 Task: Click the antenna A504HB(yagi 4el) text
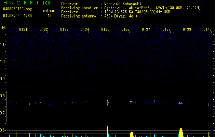[121, 16]
